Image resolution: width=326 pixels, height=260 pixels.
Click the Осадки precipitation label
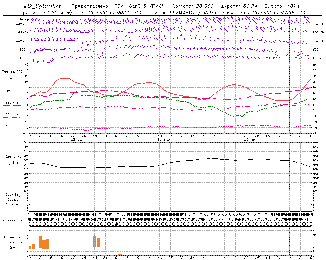pyautogui.click(x=13, y=200)
